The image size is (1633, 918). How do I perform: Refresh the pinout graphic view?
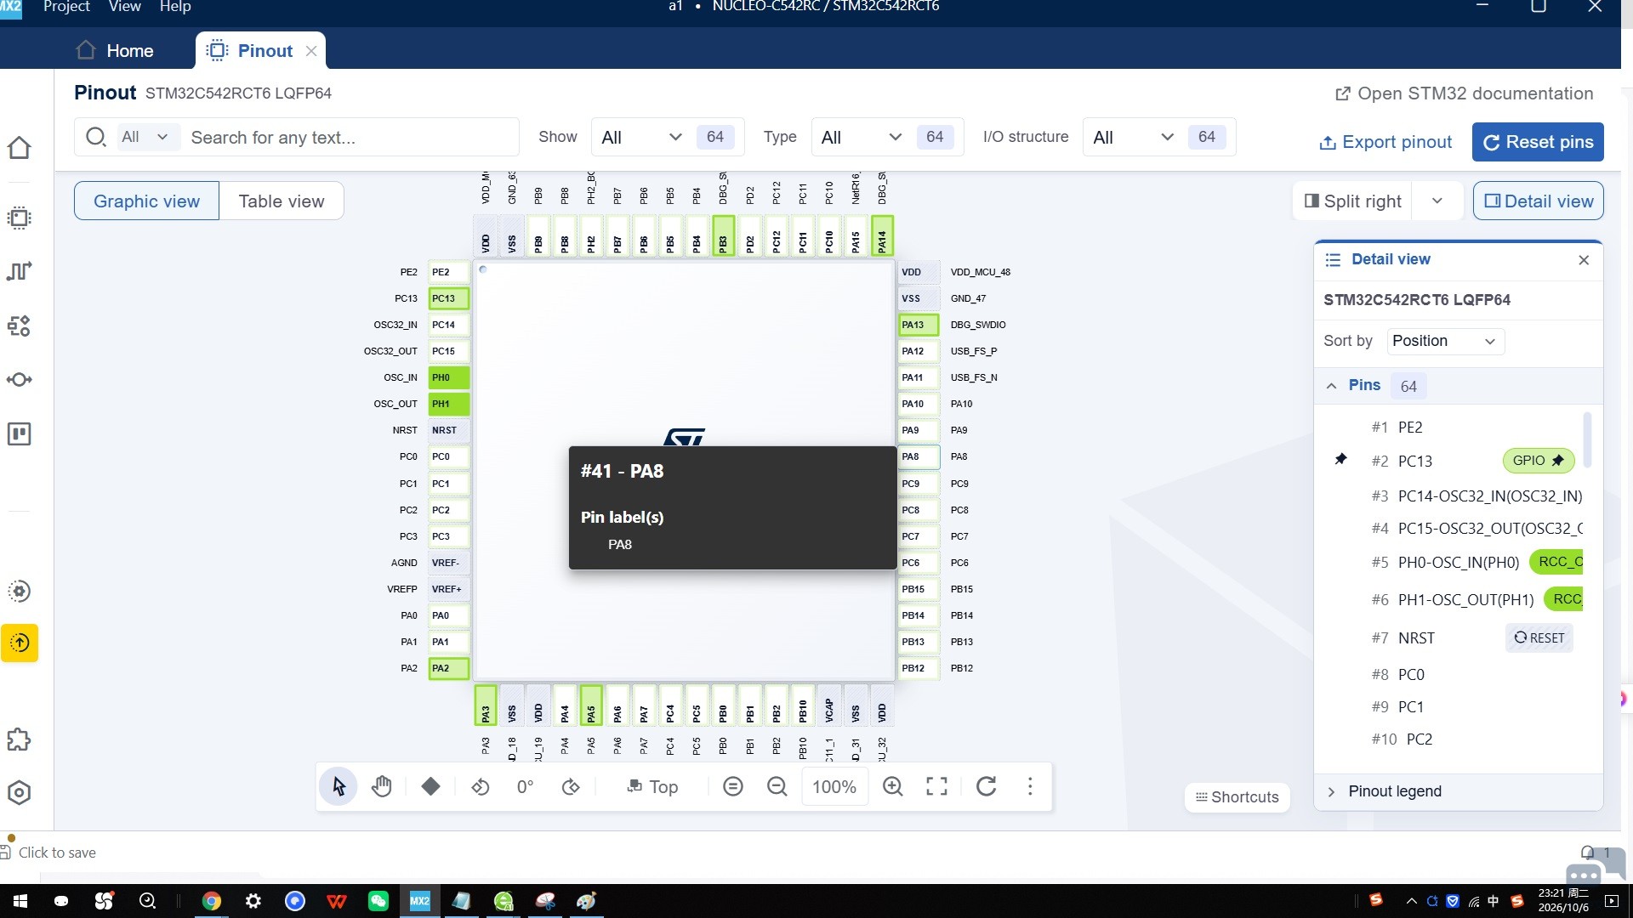[x=987, y=786]
